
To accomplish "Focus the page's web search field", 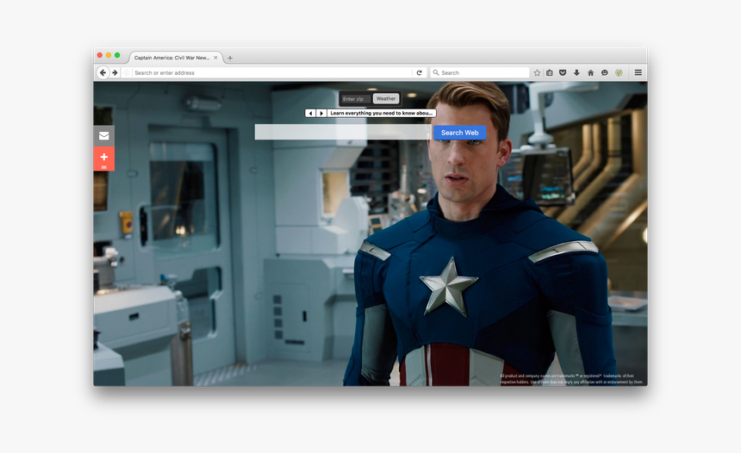I will [344, 133].
